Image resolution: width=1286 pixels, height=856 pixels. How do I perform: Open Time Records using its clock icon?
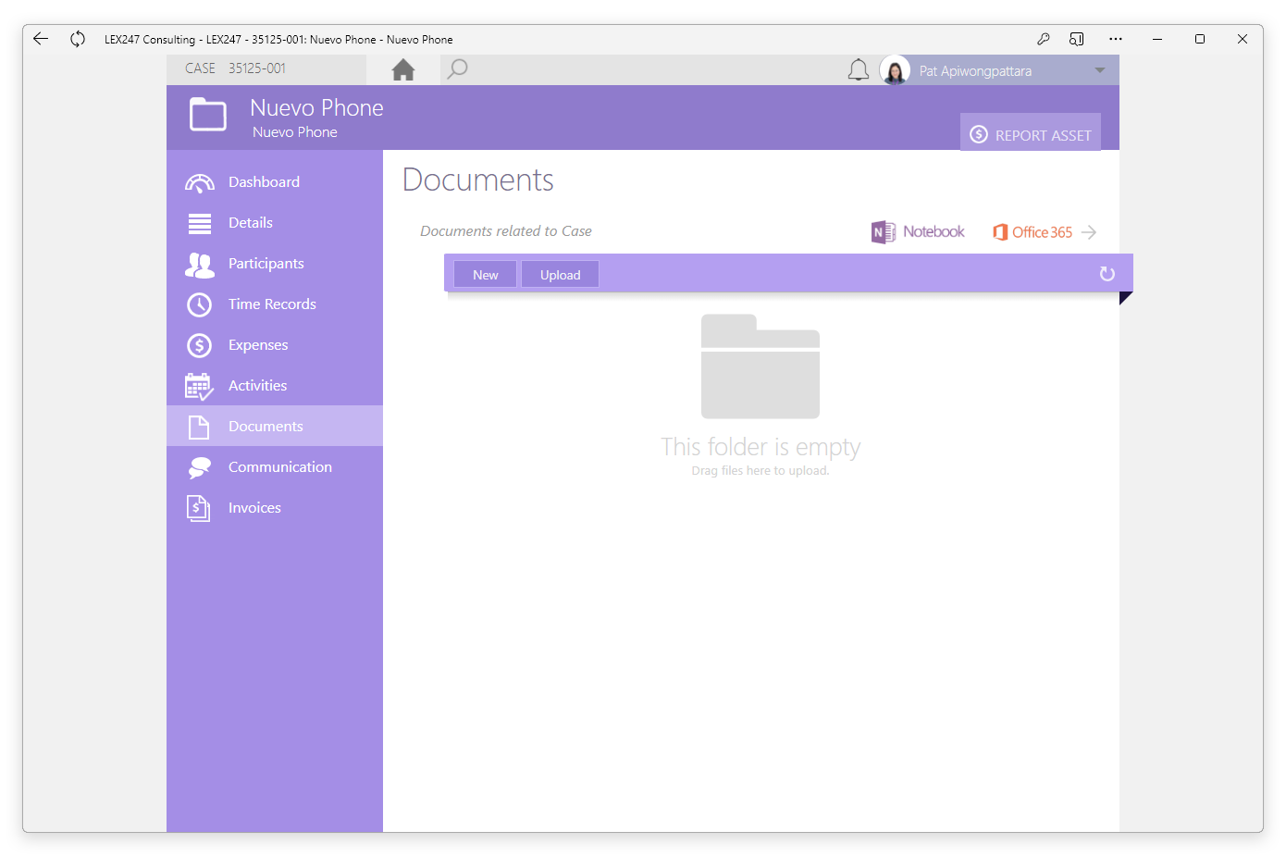[199, 304]
